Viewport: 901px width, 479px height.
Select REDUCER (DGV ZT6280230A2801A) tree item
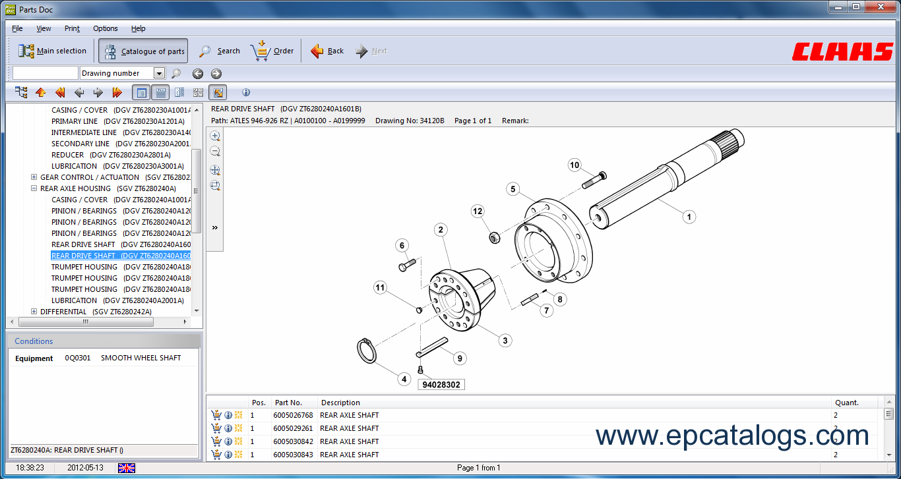coord(111,155)
